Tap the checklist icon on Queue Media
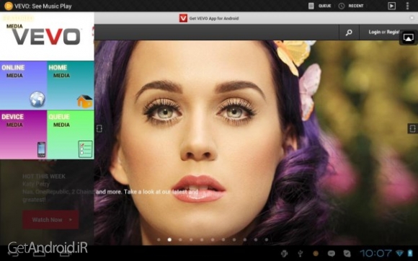Viewport: 418px width, 261px height. (85, 149)
